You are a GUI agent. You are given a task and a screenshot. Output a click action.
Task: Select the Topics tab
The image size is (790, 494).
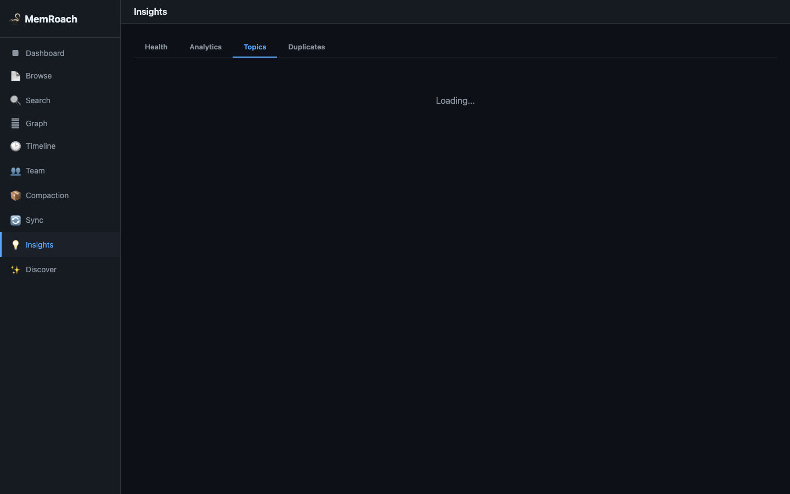point(255,47)
